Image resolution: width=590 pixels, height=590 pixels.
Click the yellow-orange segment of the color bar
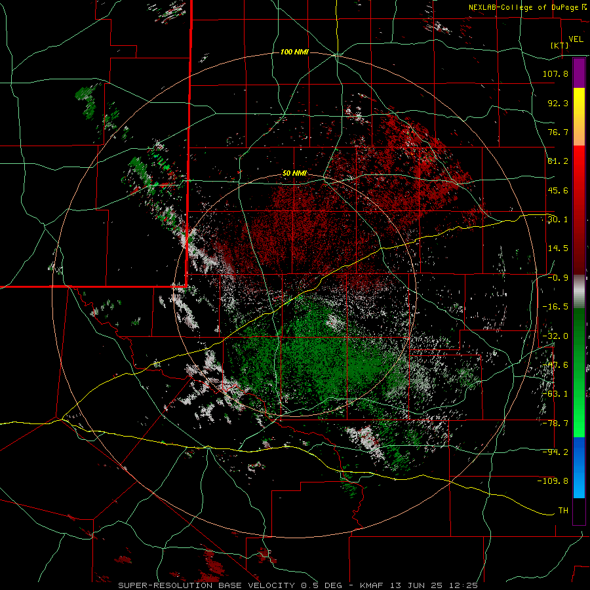click(x=579, y=117)
